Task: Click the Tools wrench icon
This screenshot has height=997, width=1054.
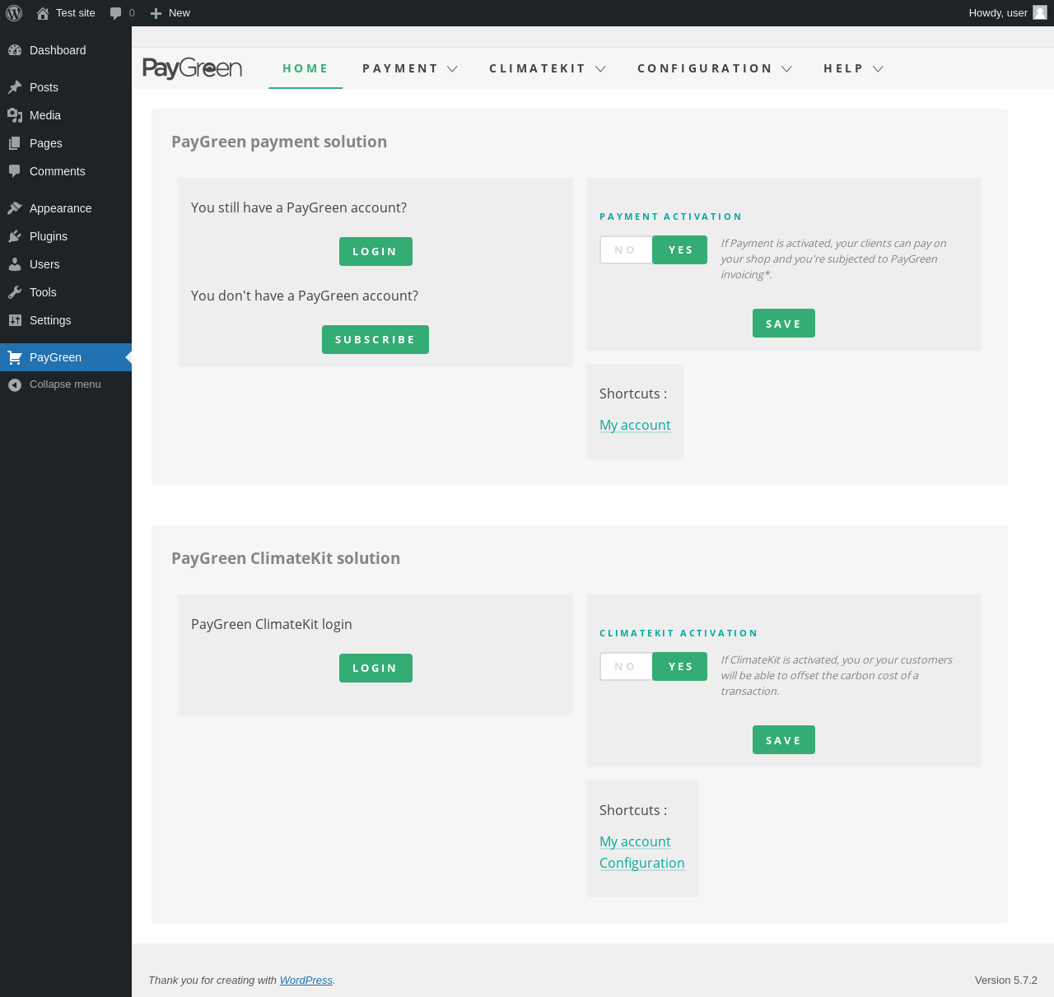Action: click(x=15, y=292)
